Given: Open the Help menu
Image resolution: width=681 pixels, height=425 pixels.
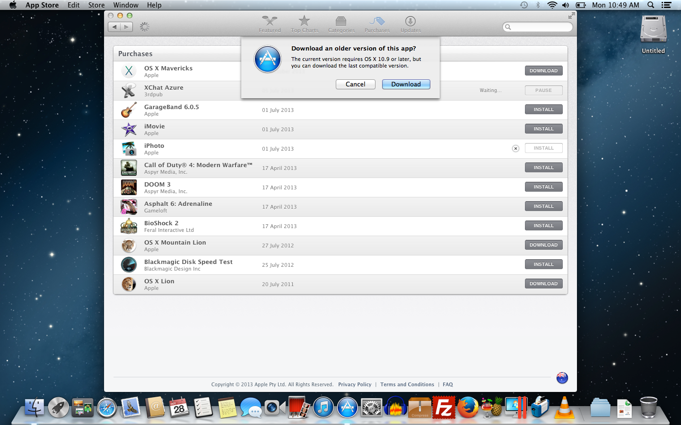Looking at the screenshot, I should (154, 5).
